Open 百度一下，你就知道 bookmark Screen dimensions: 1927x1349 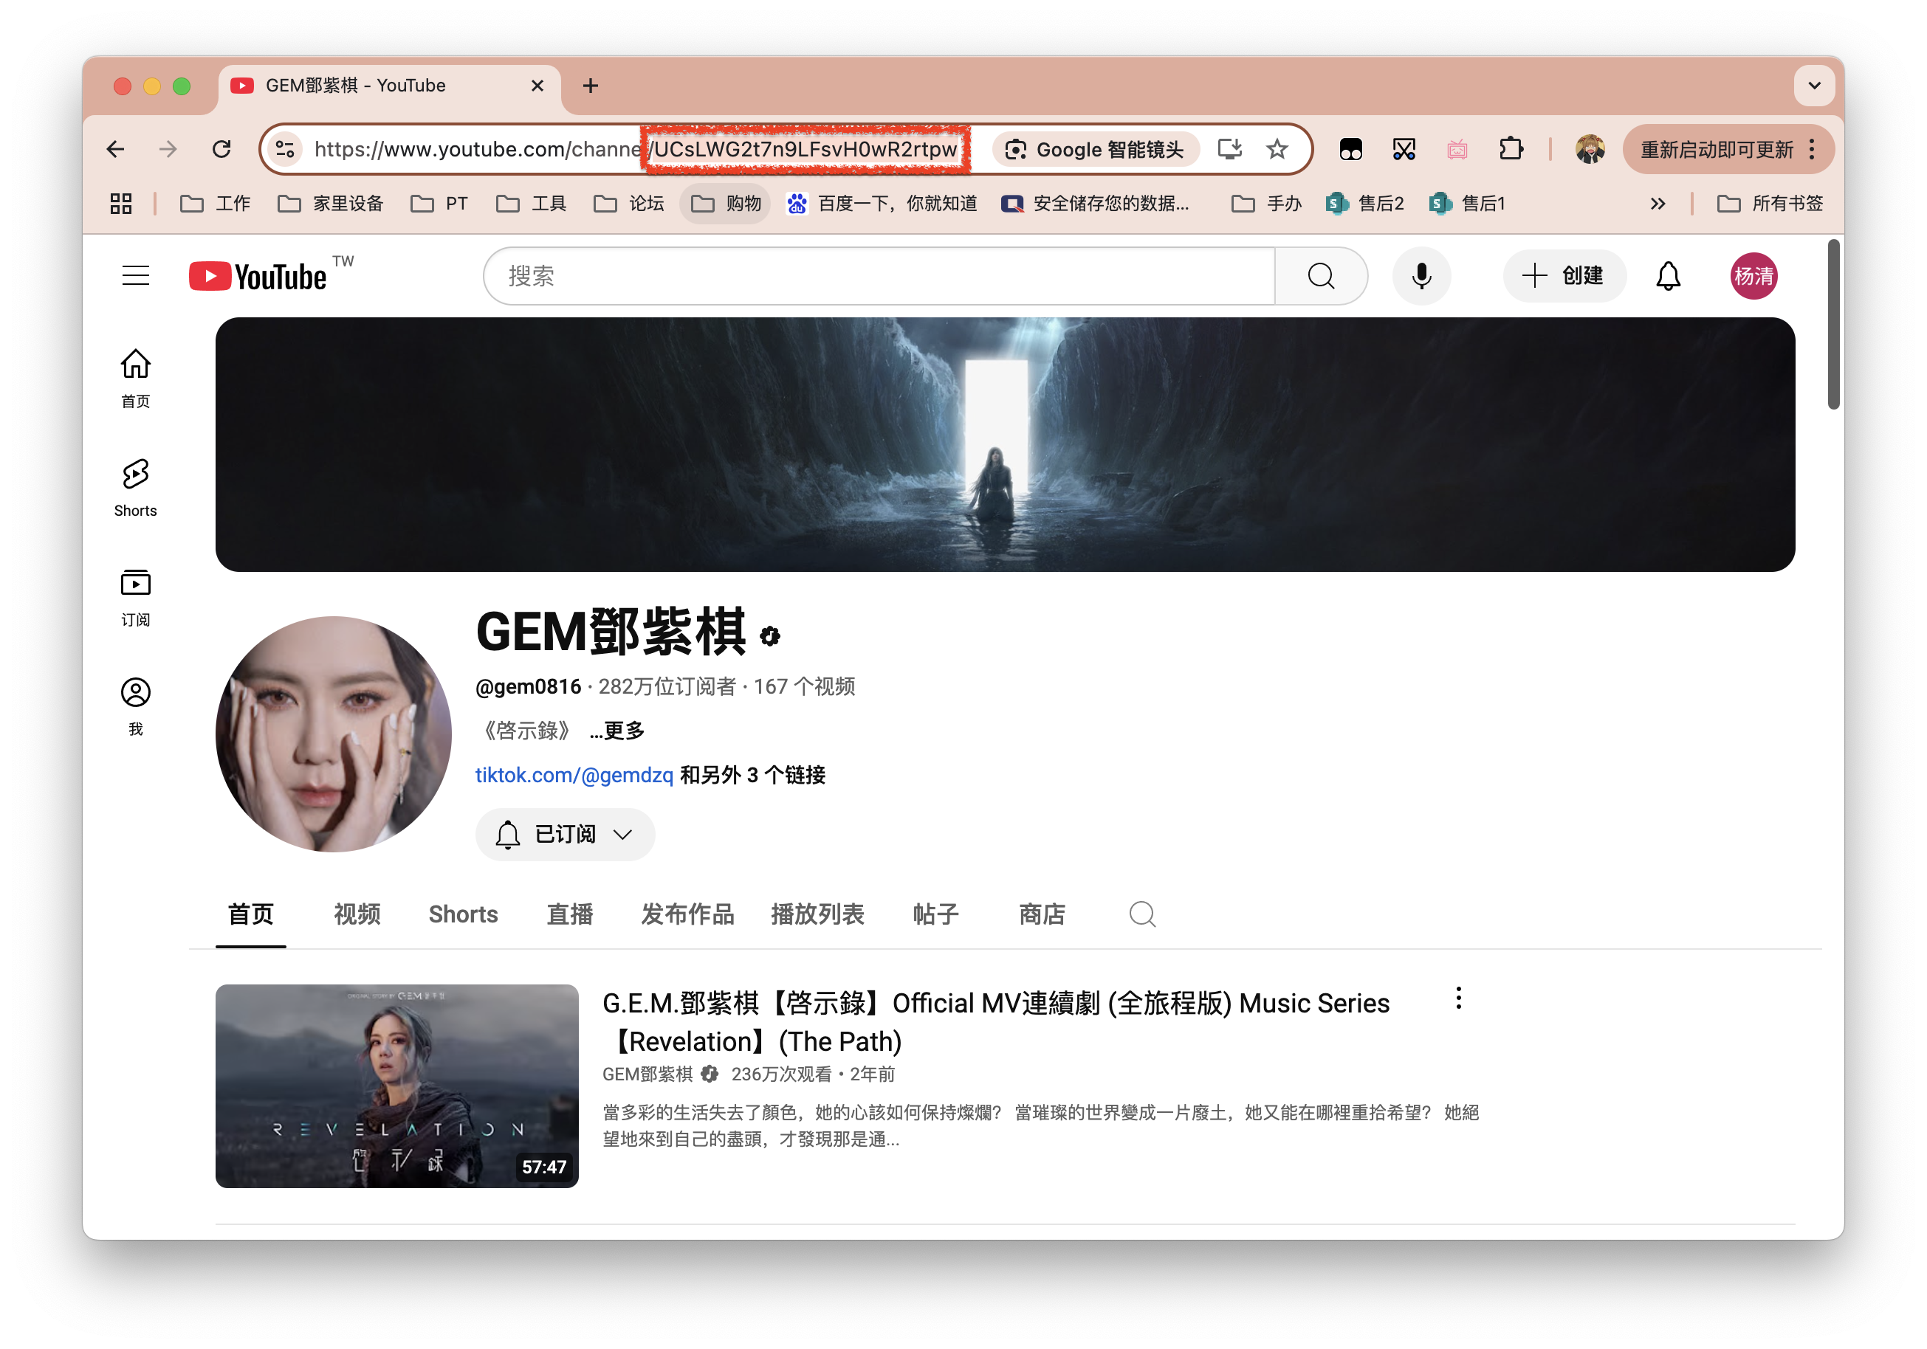coord(882,203)
